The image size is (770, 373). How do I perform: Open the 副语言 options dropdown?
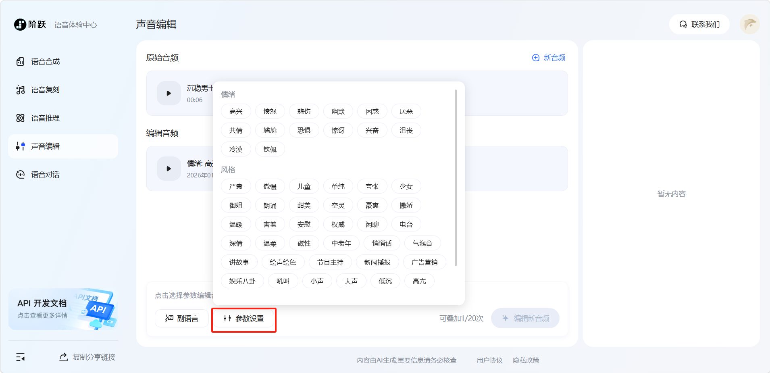coord(182,319)
